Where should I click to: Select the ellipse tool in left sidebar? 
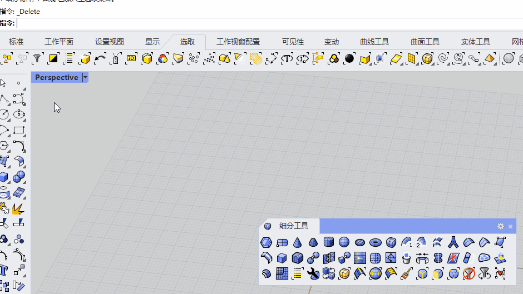19,114
